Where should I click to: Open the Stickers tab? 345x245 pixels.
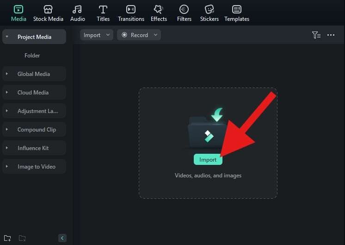coord(209,13)
